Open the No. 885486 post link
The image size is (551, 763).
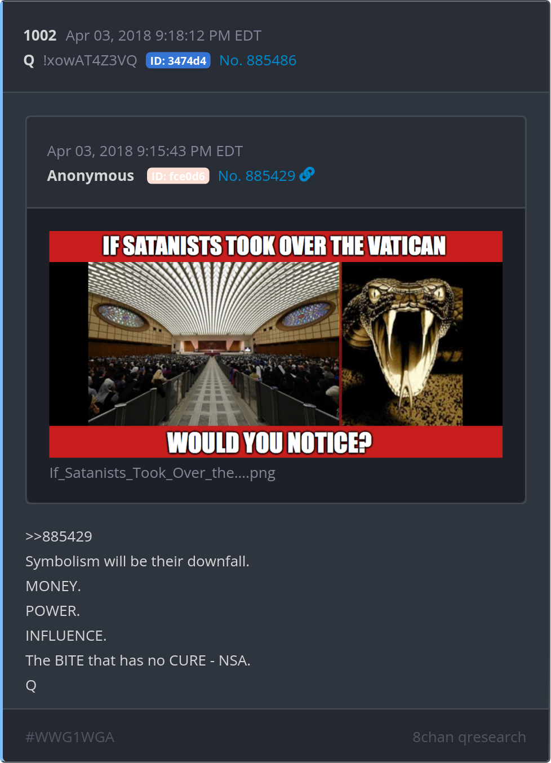[x=257, y=60]
